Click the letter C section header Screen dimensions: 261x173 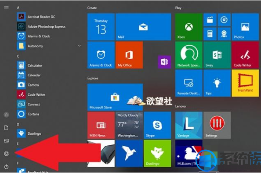click(18, 56)
